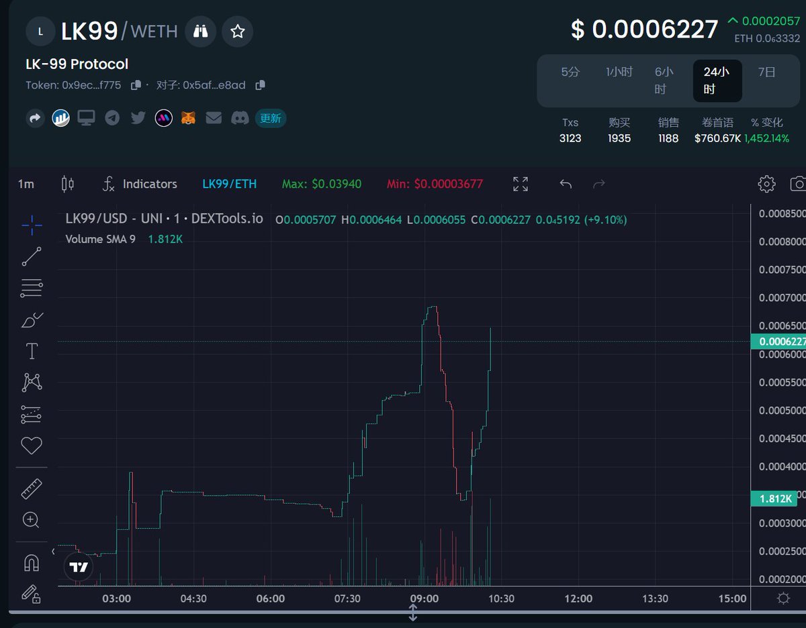Image resolution: width=806 pixels, height=628 pixels.
Task: Select the trend line drawing tool
Action: pos(32,256)
